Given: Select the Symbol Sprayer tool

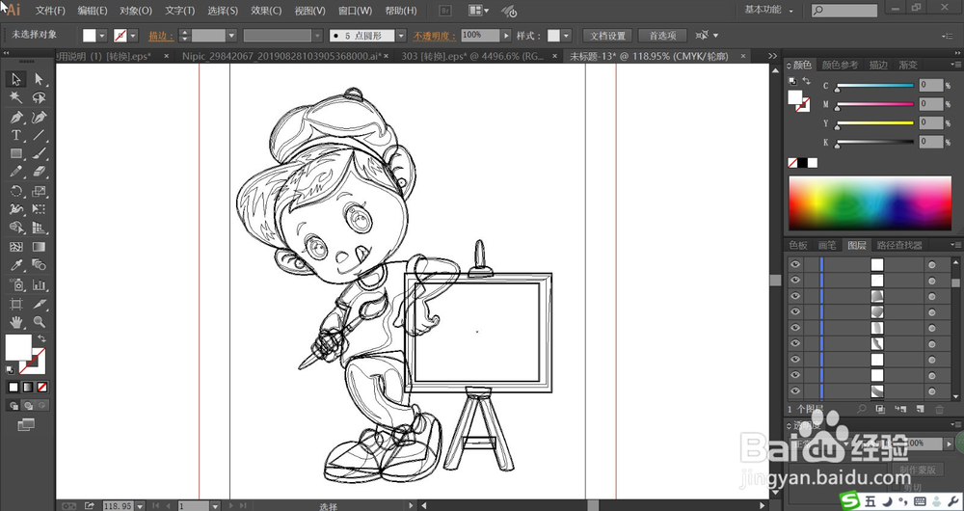Looking at the screenshot, I should (x=16, y=284).
